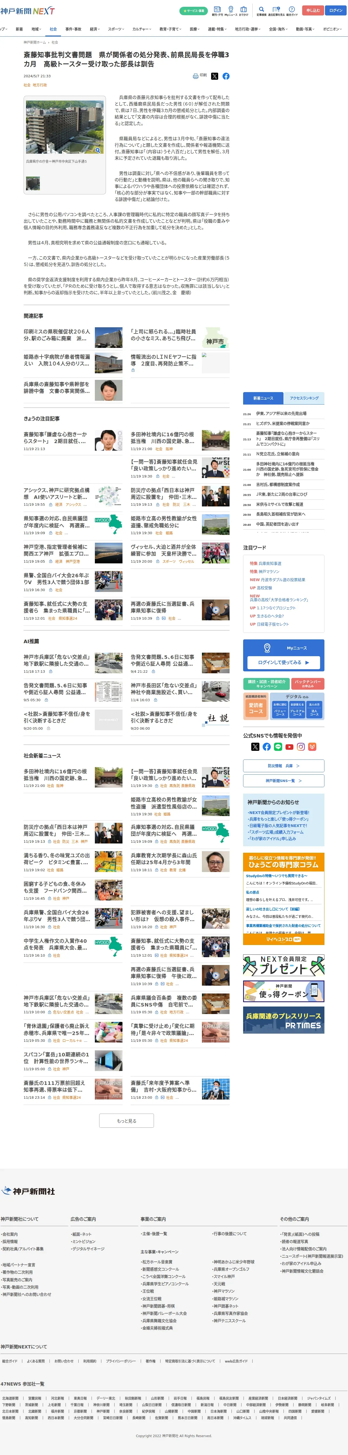
Task: Open the official Instagram icon in sidebar
Action: point(301,747)
